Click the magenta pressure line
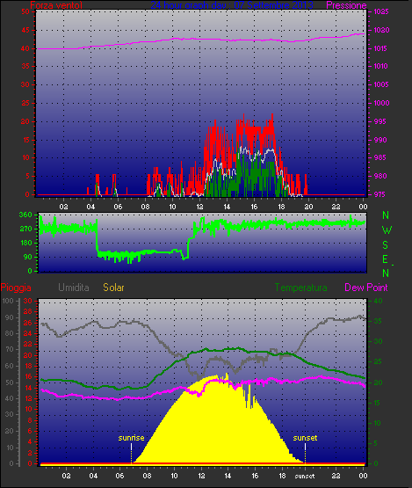412x488 pixels. click(201, 40)
